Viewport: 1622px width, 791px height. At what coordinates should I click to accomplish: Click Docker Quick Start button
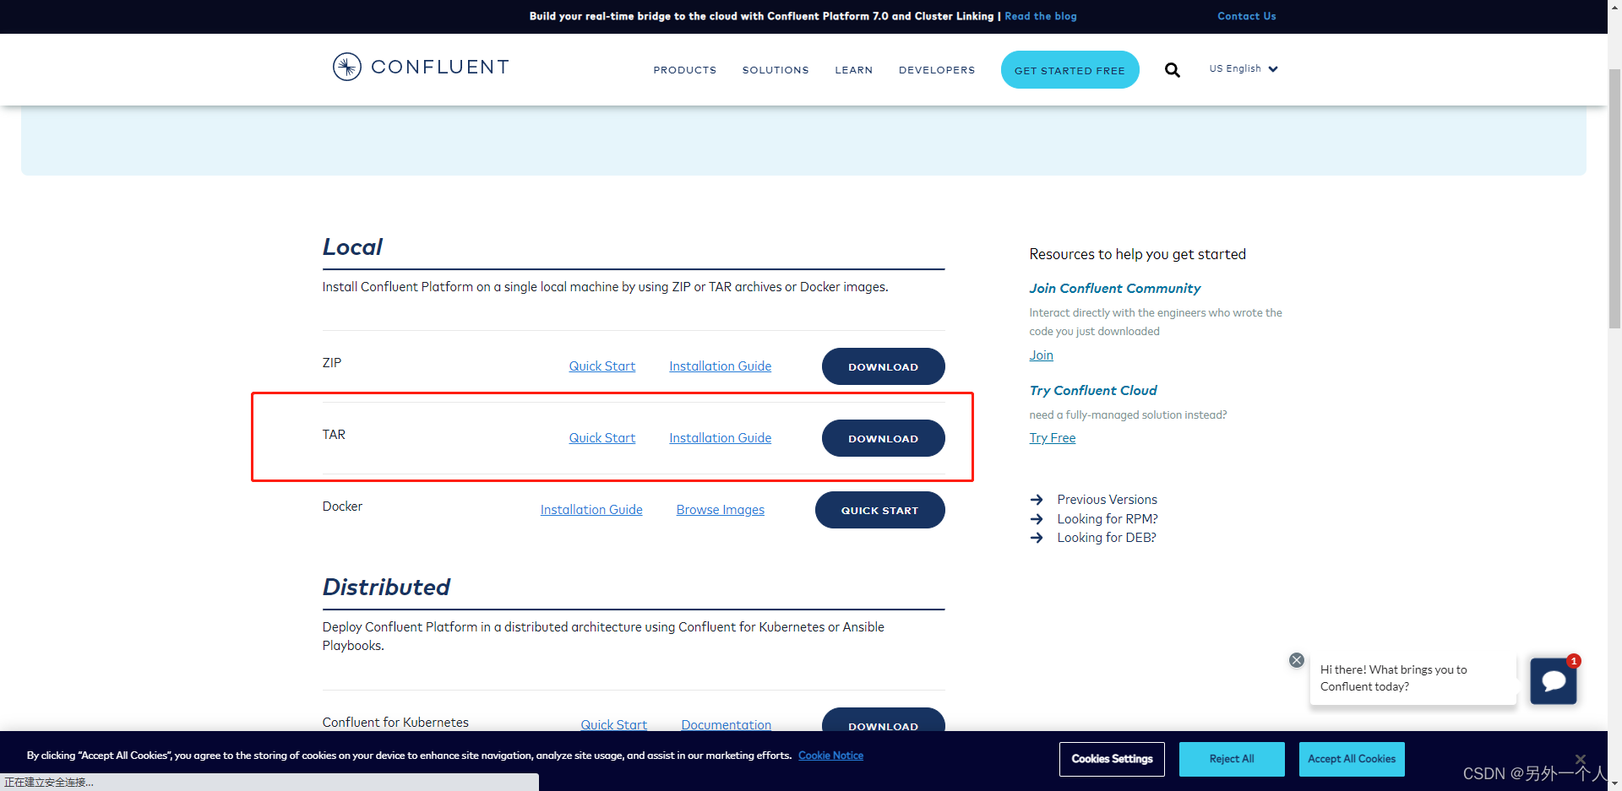879,510
